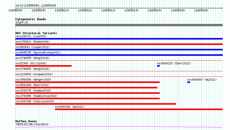This screenshot has height=130, width=230.
Task: Click the red bar of nsv3949398
Action: click(x=87, y=82)
